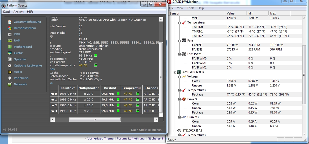Viewport: 309px width, 144px height.
Task: Click the Optische Laufwerke disc icon
Action: pyautogui.click(x=10, y=65)
